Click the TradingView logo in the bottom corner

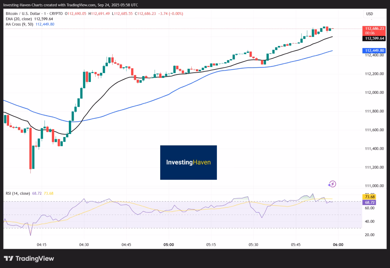(29, 258)
